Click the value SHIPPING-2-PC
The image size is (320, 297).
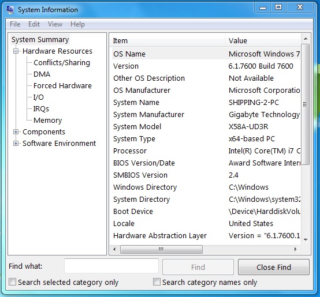[x=254, y=103]
